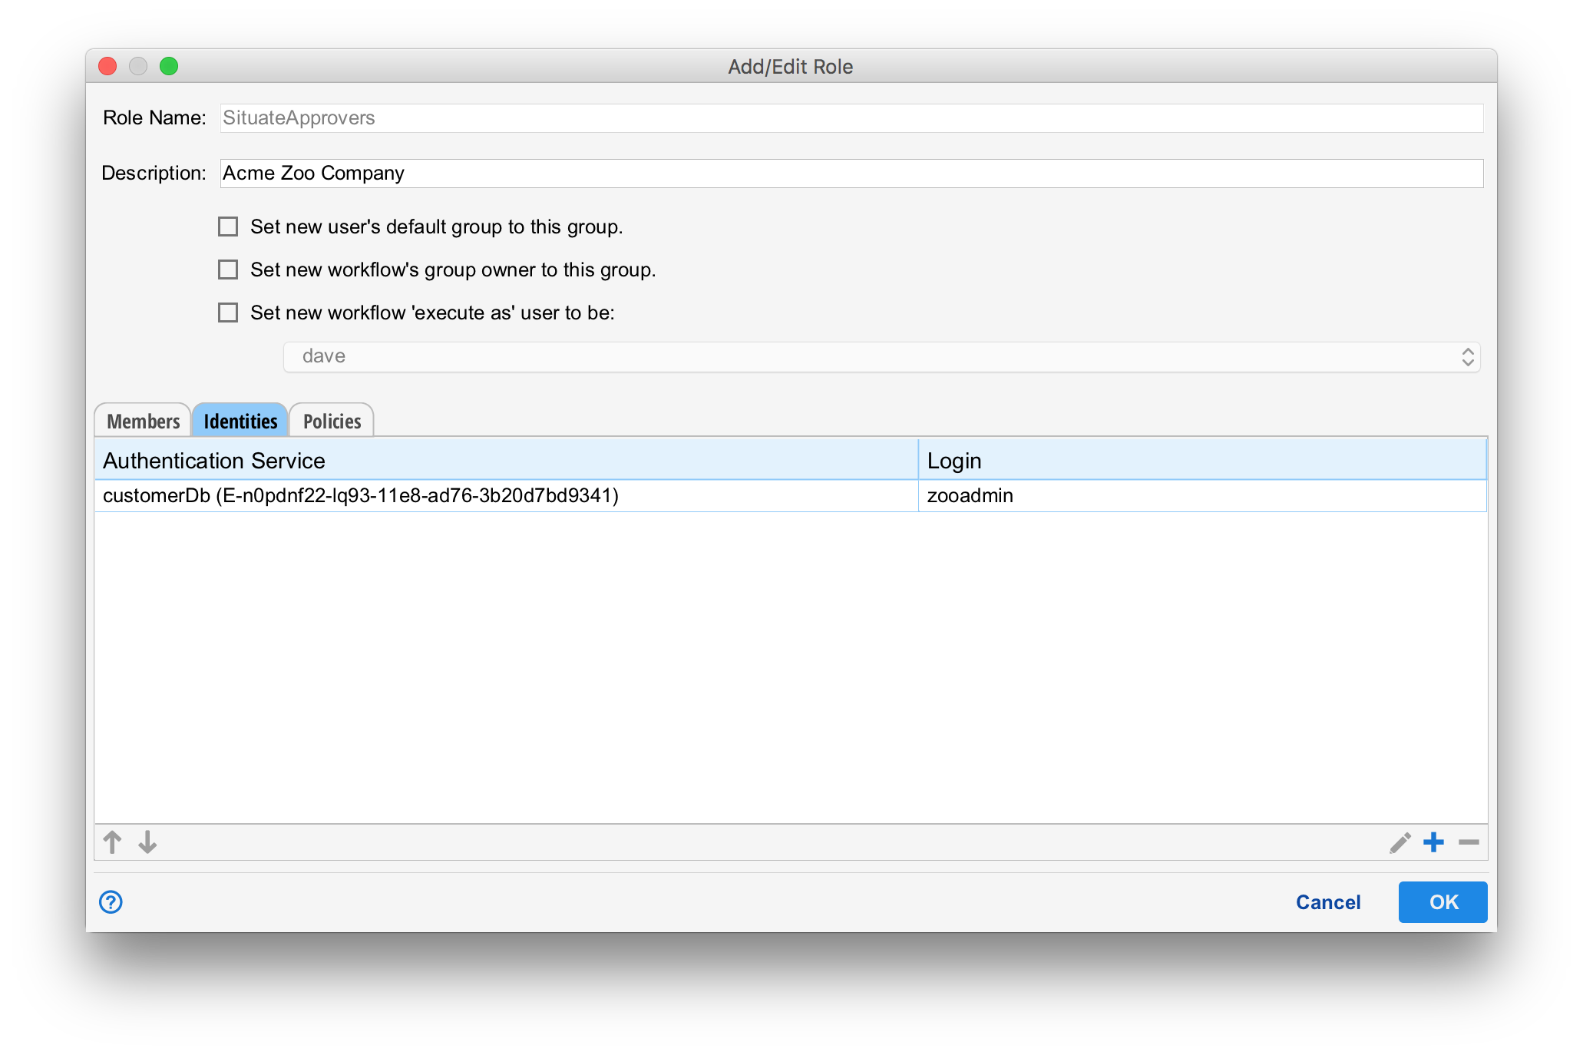This screenshot has height=1055, width=1583.
Task: Open the help for this dialog
Action: pos(110,902)
